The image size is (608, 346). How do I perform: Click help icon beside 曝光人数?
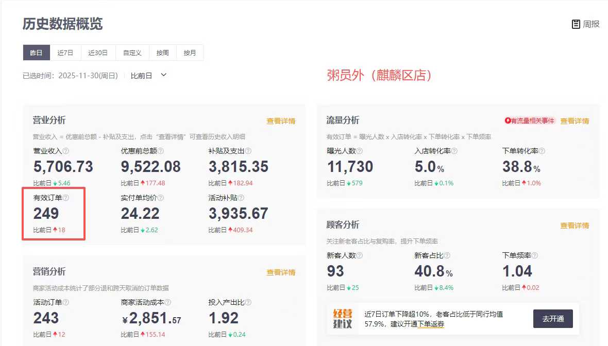[x=360, y=151]
